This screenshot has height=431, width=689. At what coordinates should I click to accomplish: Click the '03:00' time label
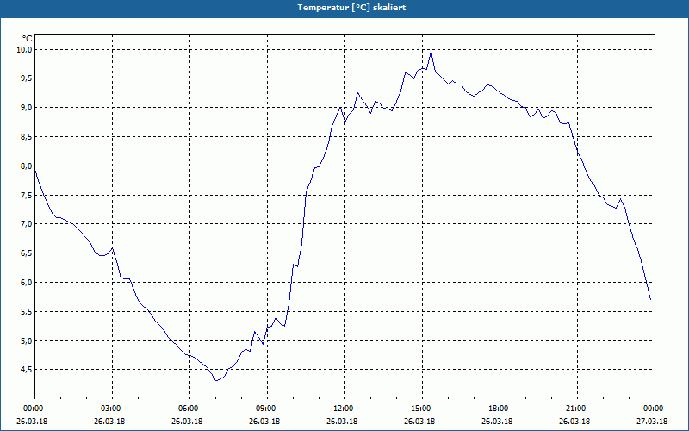113,409
